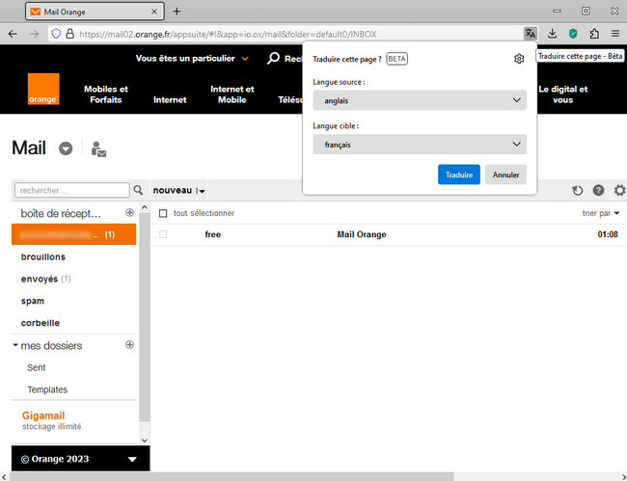The width and height of the screenshot is (627, 481).
Task: Click the rechercher search field
Action: (72, 190)
